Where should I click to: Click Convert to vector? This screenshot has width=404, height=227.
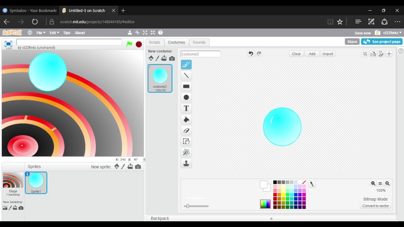(x=376, y=206)
